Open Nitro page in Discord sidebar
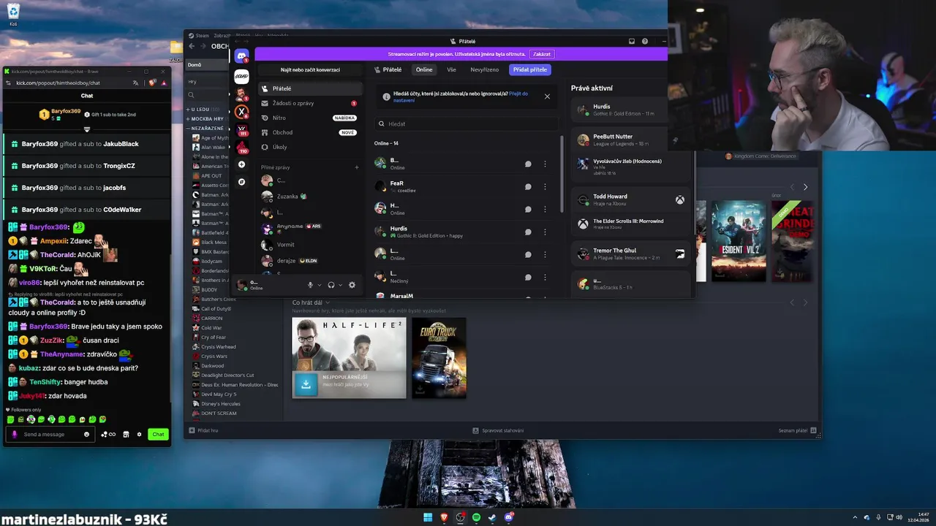The image size is (936, 526). click(x=310, y=118)
